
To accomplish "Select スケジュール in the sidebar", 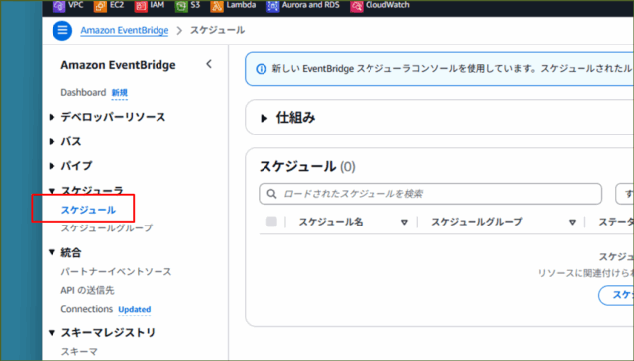I will (x=88, y=210).
